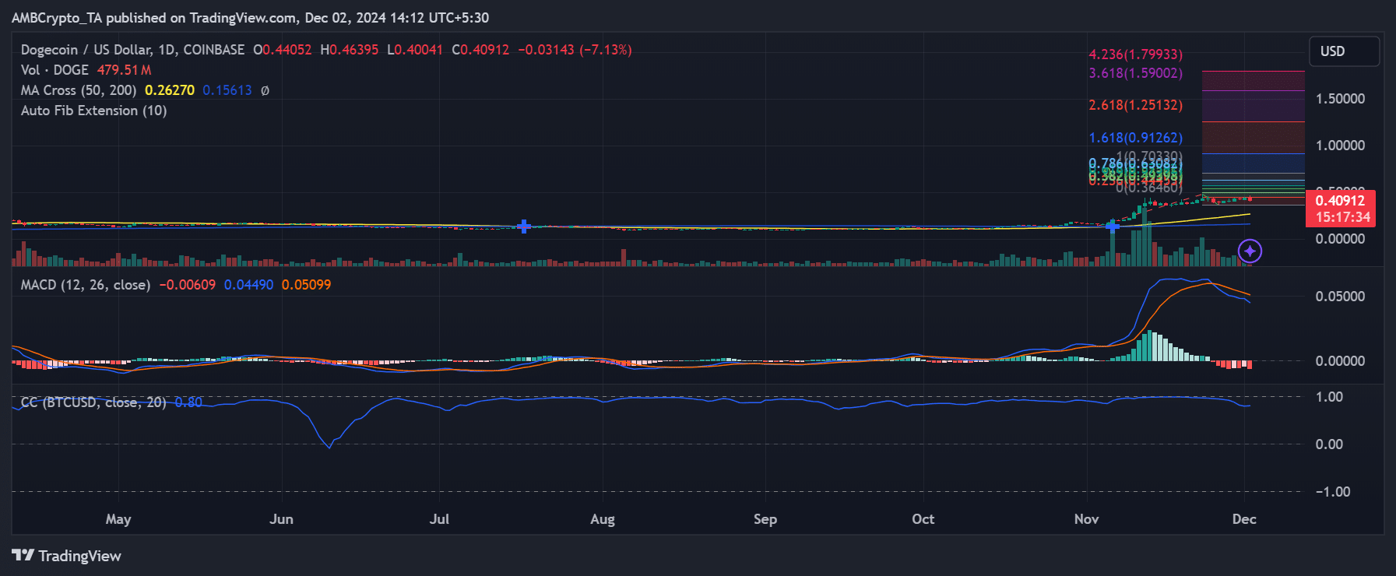Click the 1.00000 price axis label

[1340, 146]
